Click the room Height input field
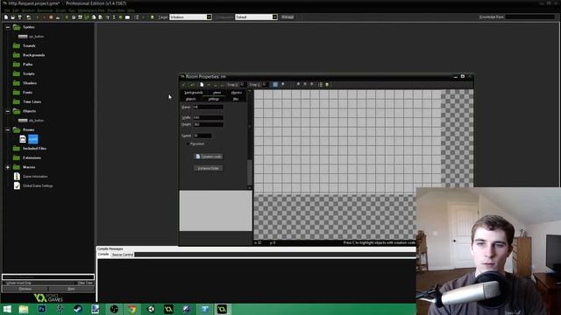561x315 pixels. [x=209, y=124]
